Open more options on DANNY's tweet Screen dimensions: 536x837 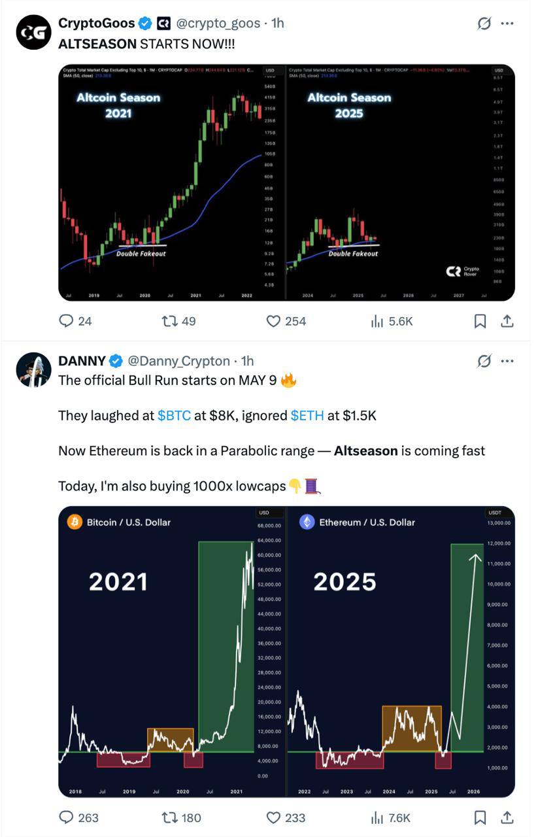click(507, 361)
